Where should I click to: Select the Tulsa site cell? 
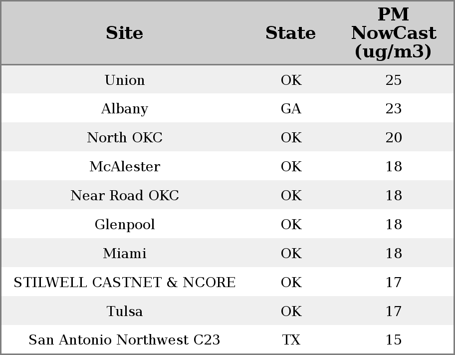pos(124,312)
